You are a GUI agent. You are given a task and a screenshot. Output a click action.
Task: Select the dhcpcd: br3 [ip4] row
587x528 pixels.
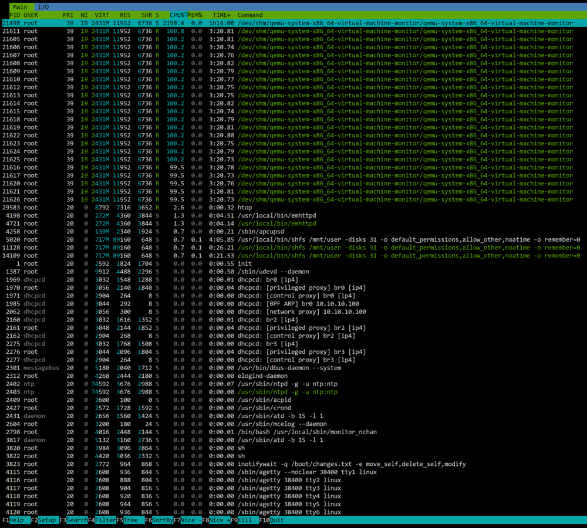click(293, 344)
